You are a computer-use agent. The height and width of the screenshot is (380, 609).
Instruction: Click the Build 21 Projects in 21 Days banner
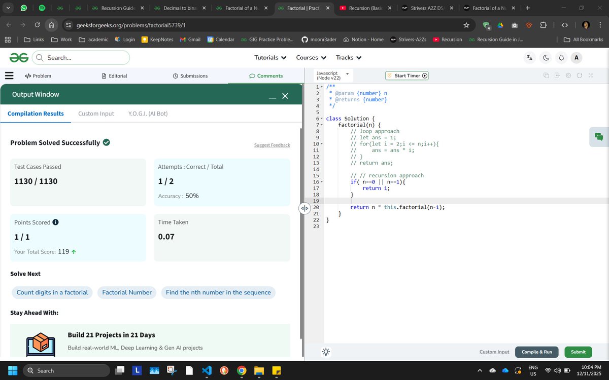[150, 341]
